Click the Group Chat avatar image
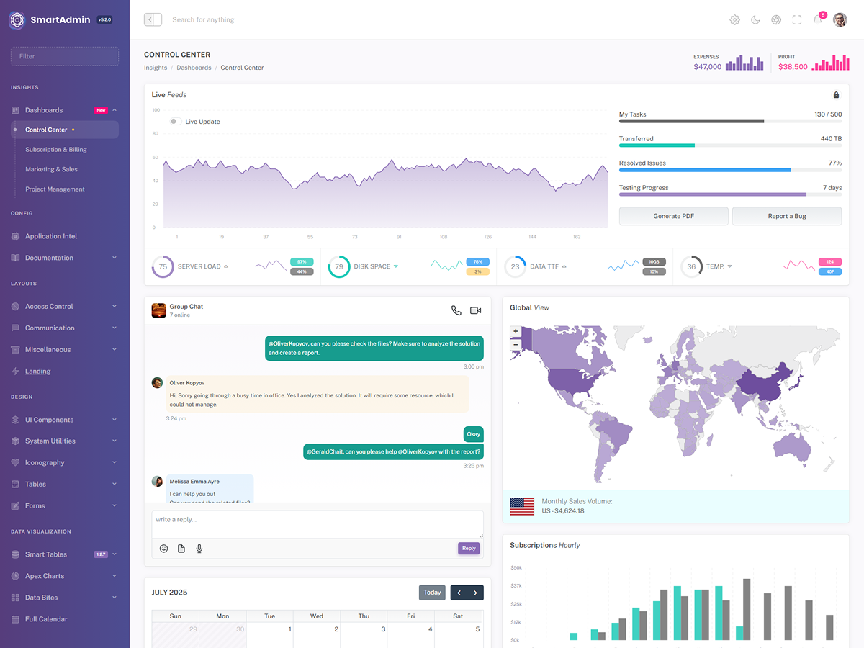Screen dimensions: 864x648 pos(159,310)
